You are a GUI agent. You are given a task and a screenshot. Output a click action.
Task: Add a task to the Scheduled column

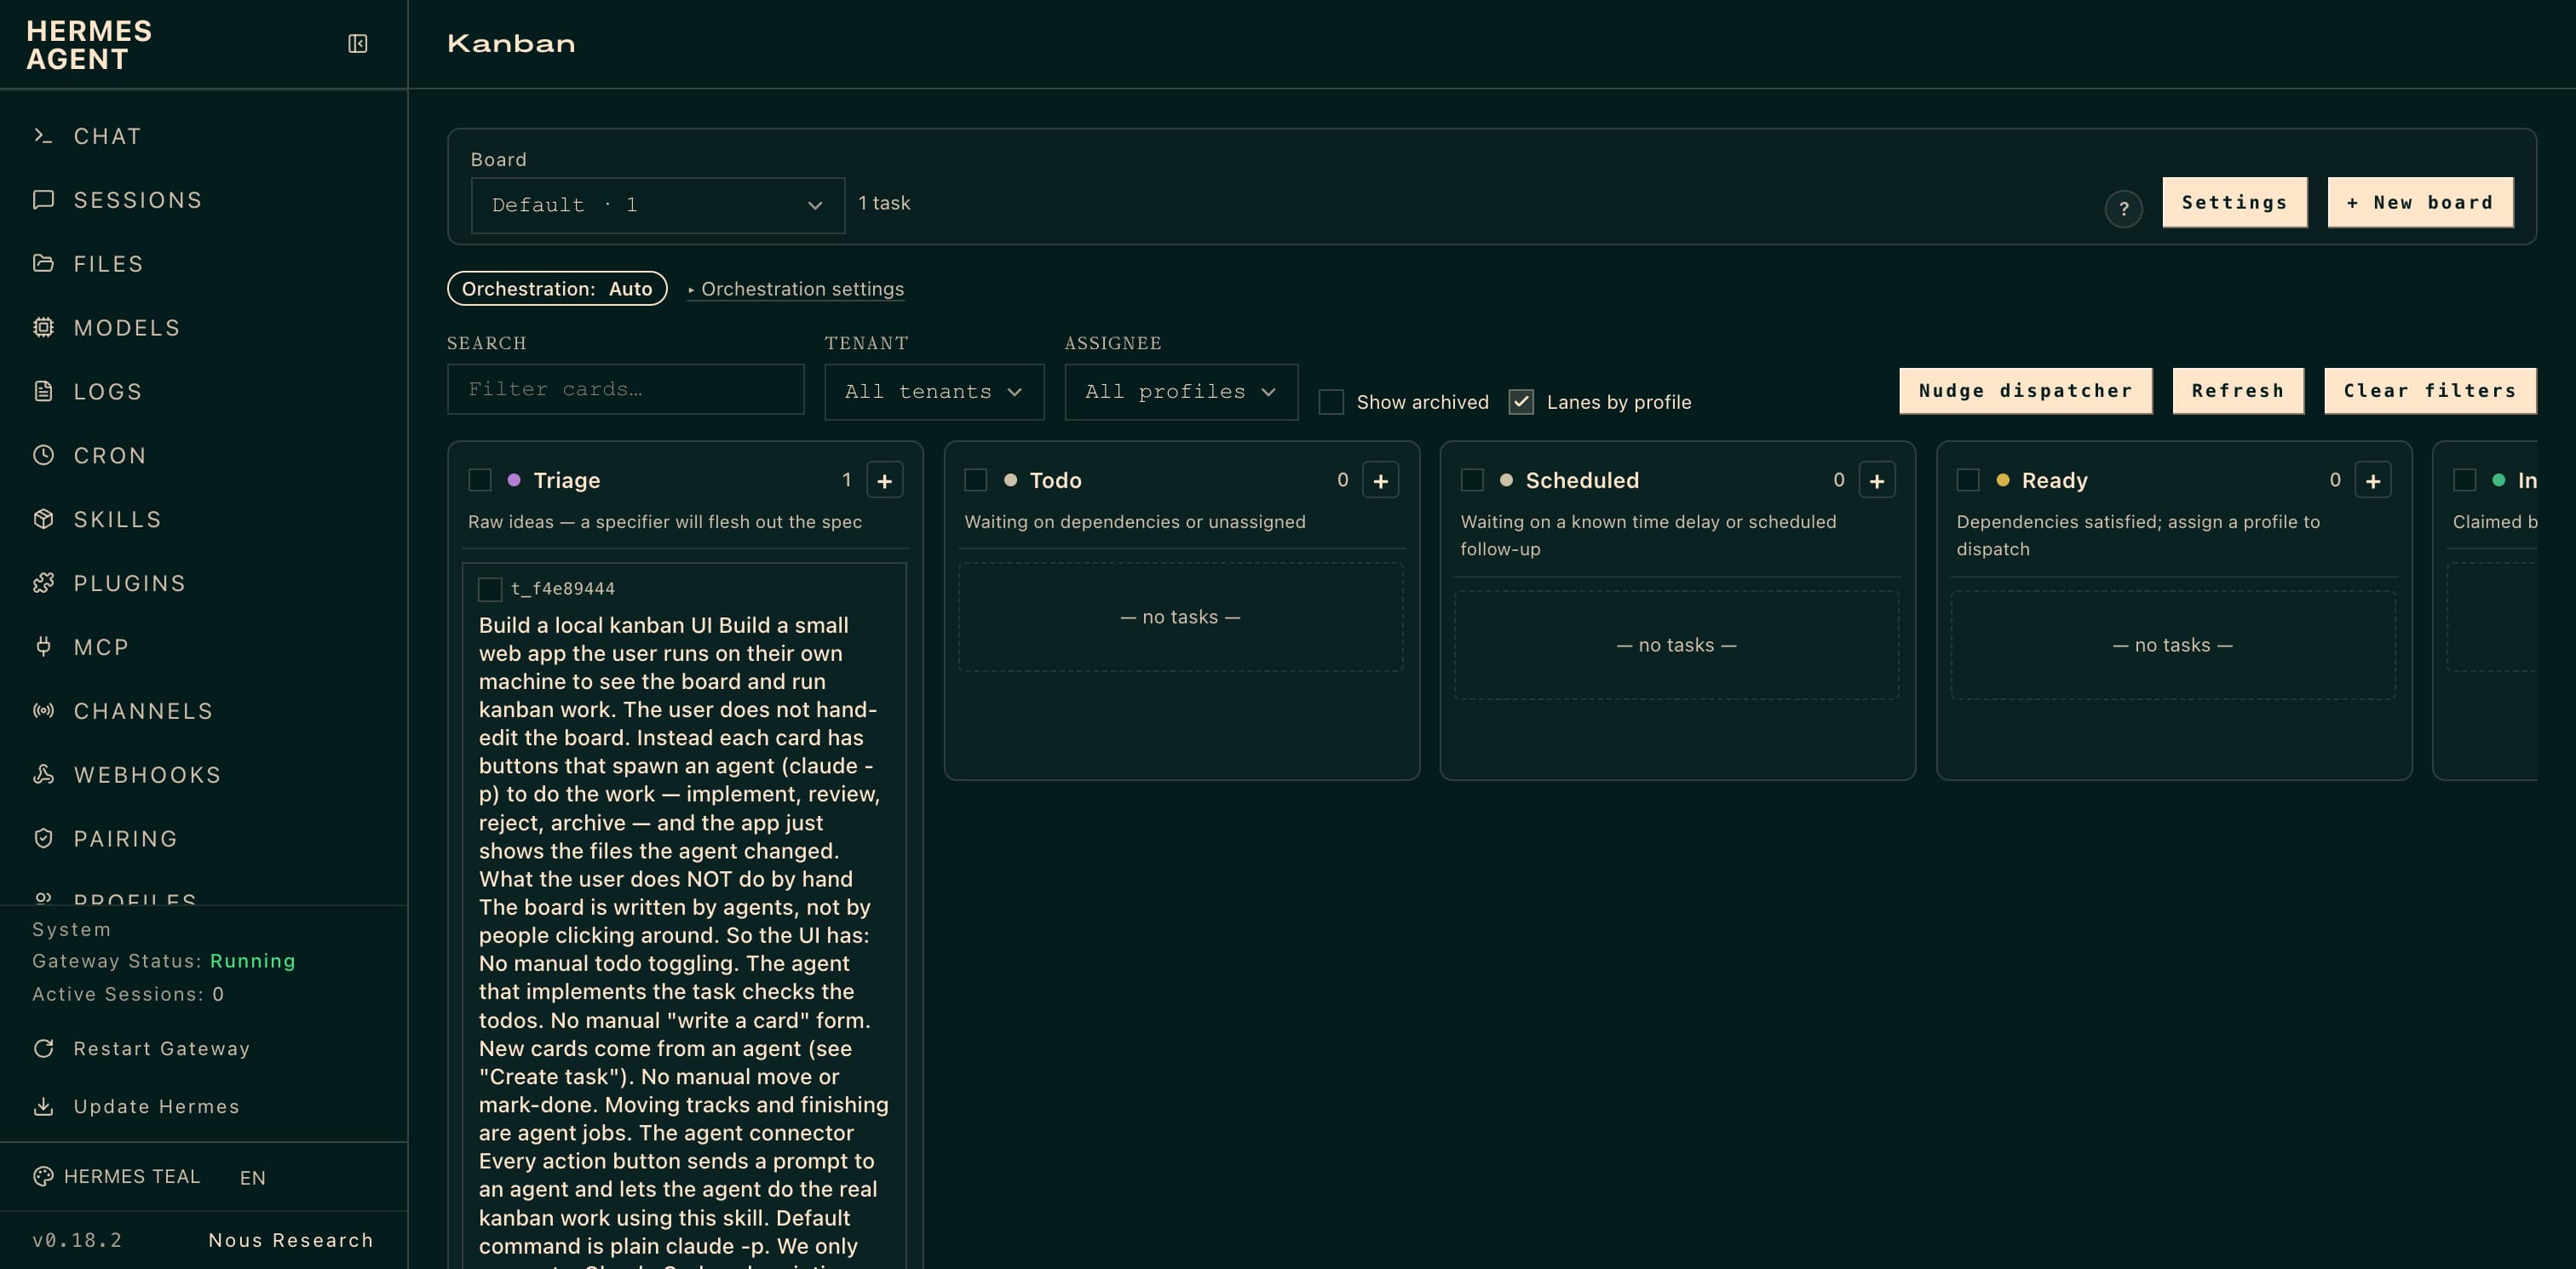tap(1876, 481)
